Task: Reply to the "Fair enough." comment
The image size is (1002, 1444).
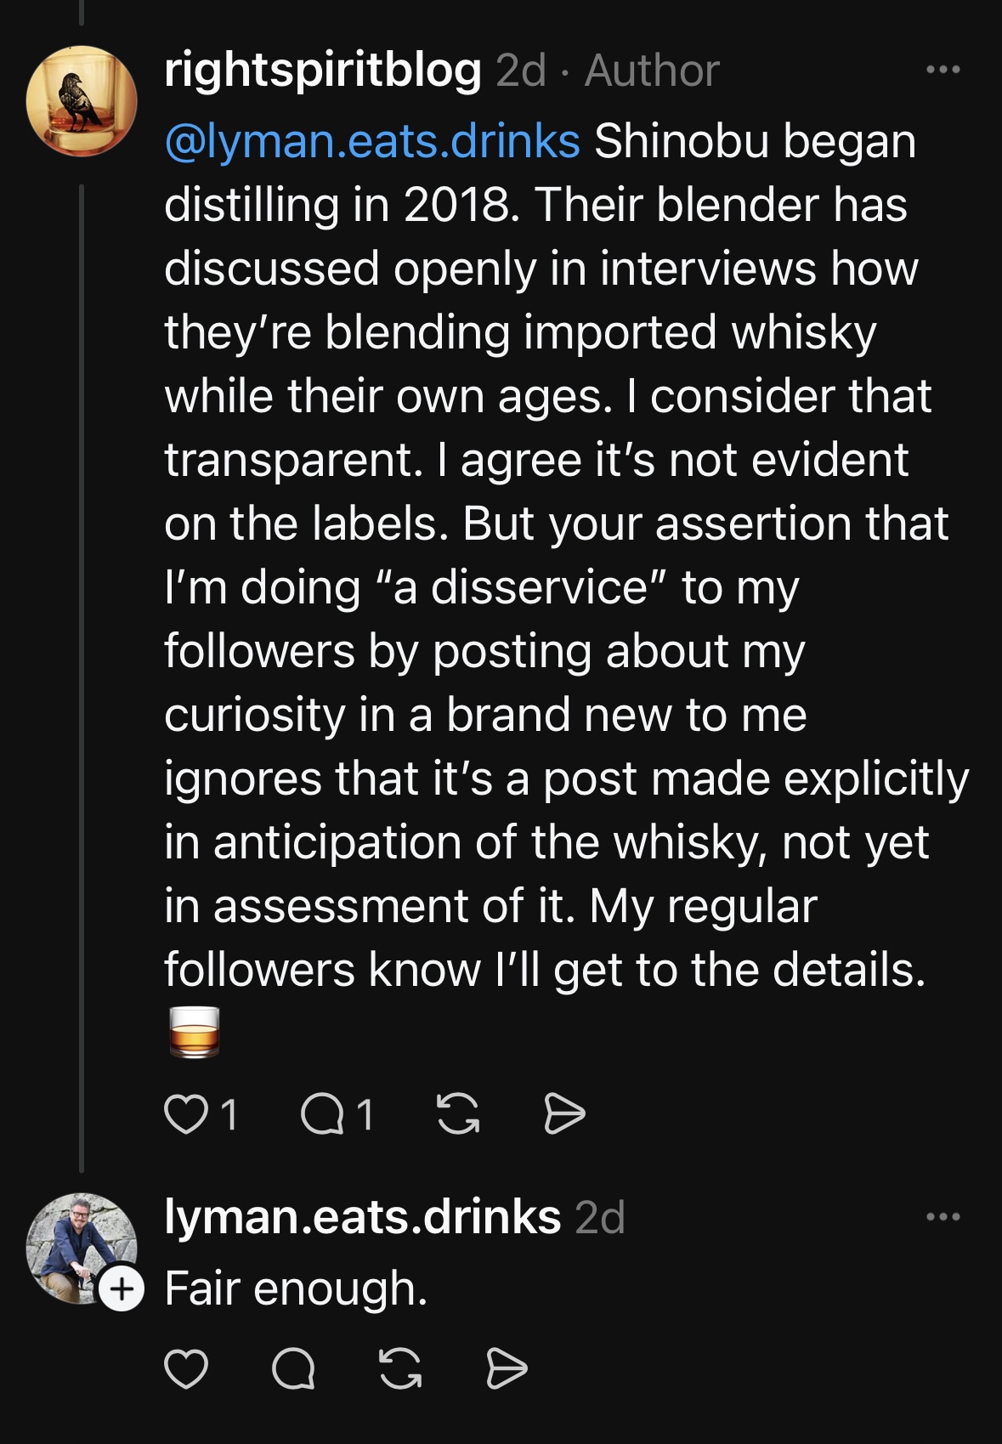Action: tap(293, 1368)
